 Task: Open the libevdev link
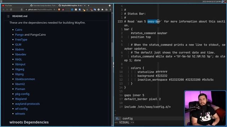click(21, 54)
